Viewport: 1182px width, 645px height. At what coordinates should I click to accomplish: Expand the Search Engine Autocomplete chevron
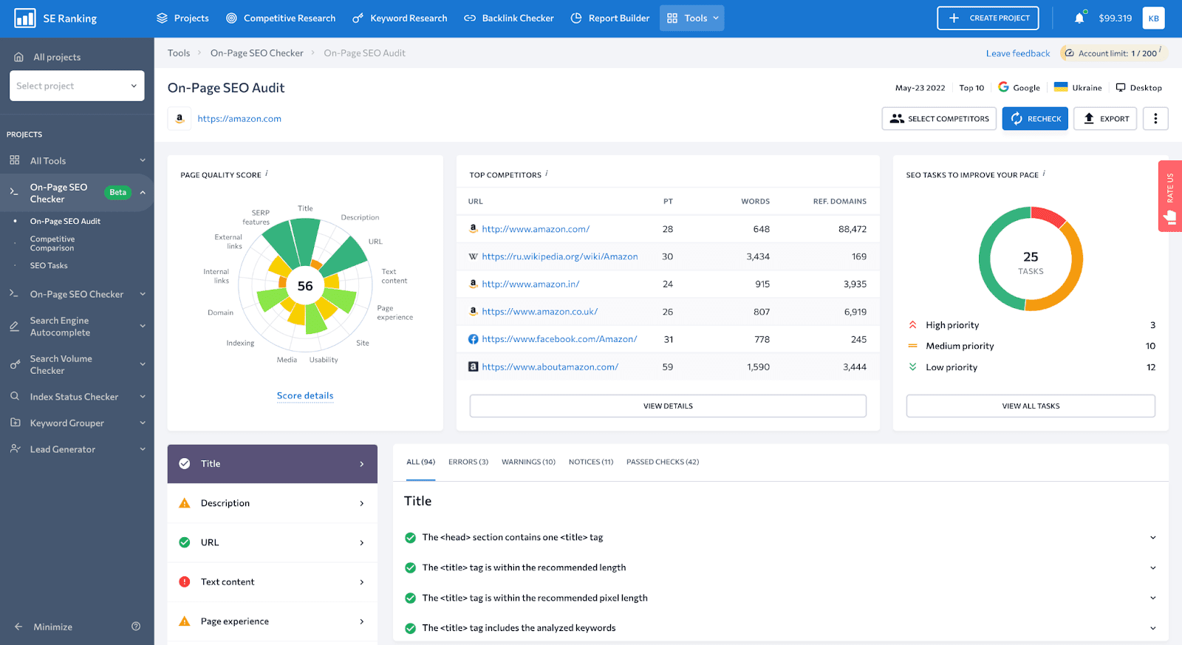tap(143, 326)
